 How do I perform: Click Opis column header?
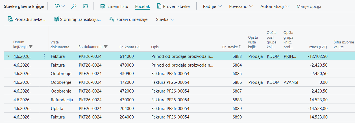pyautogui.click(x=155, y=47)
